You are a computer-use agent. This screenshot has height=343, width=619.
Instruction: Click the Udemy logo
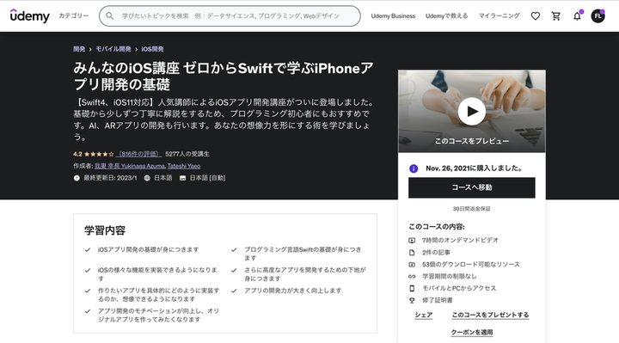29,15
